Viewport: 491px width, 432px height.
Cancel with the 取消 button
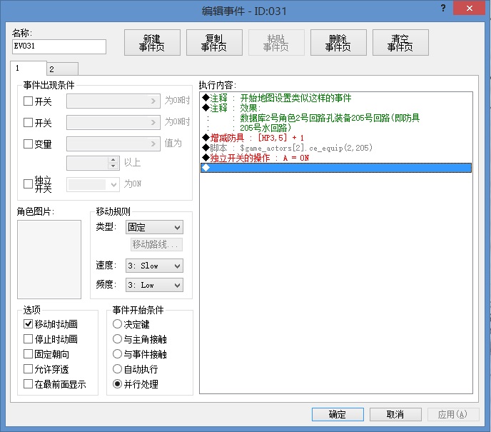point(395,414)
